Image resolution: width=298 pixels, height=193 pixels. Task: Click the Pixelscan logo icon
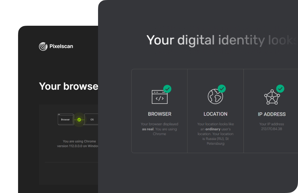tap(43, 46)
